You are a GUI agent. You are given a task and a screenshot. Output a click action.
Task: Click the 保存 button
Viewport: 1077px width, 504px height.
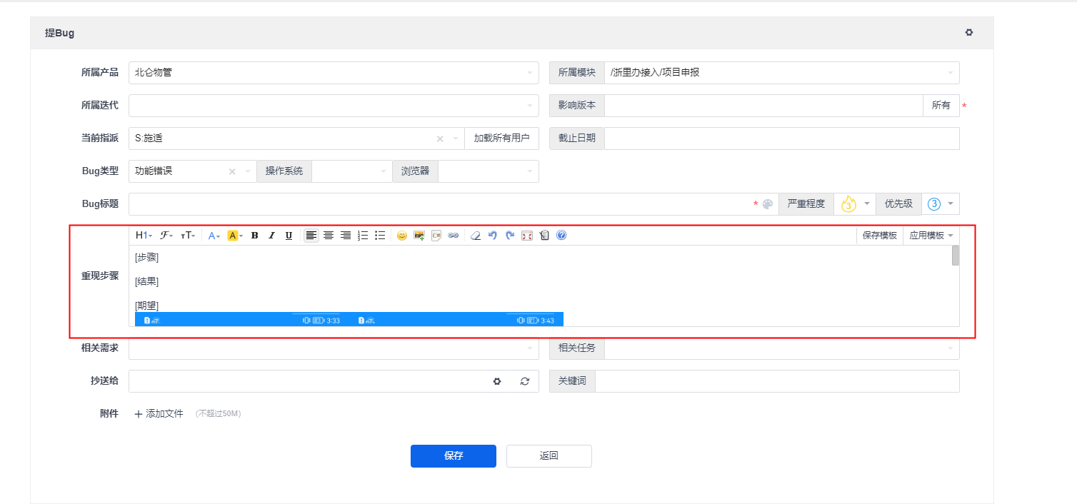click(453, 456)
